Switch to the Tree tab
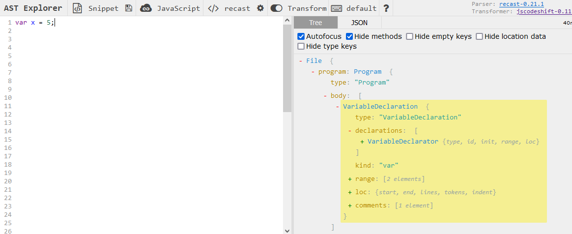 [315, 23]
